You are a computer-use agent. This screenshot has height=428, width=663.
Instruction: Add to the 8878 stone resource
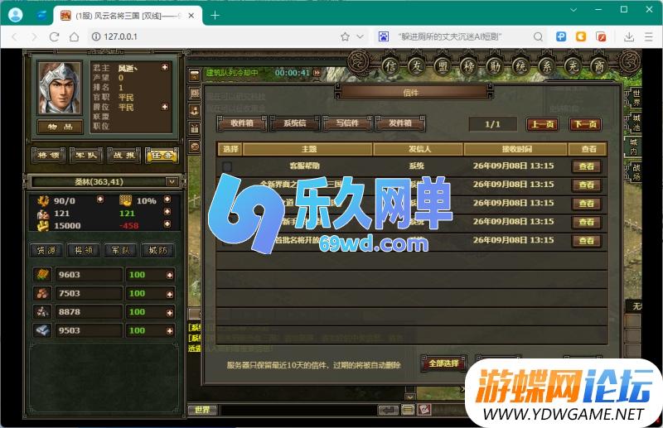coord(170,313)
